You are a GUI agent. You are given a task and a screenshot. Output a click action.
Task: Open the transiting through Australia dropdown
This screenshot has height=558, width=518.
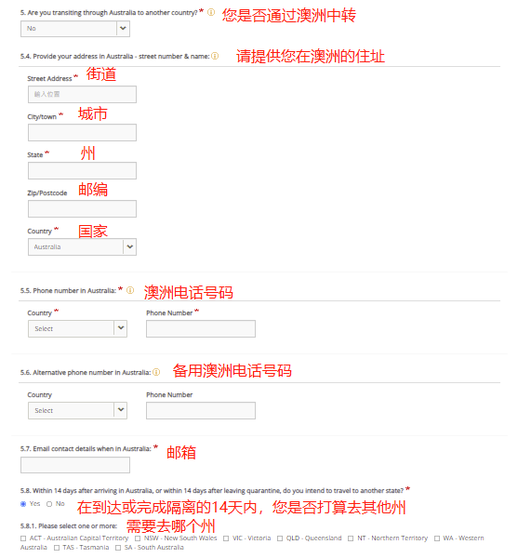point(75,29)
